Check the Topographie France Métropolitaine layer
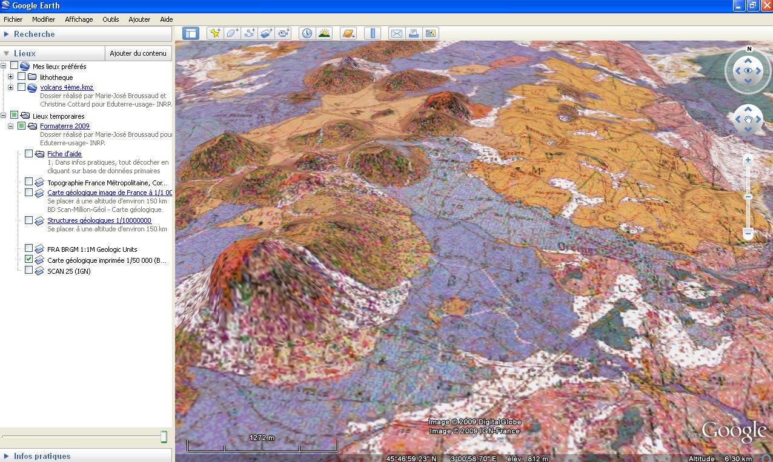Screen dimensions: 773x462 click(x=28, y=182)
